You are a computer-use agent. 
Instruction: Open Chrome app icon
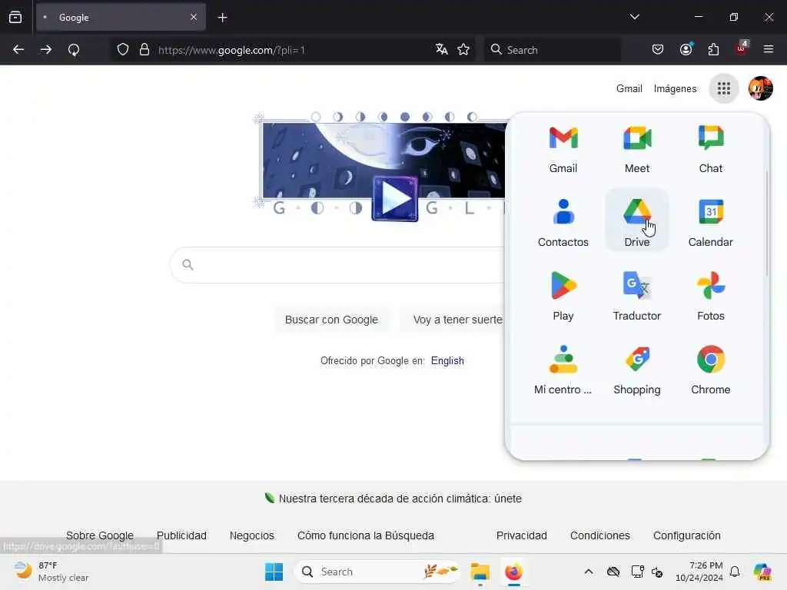tap(711, 371)
